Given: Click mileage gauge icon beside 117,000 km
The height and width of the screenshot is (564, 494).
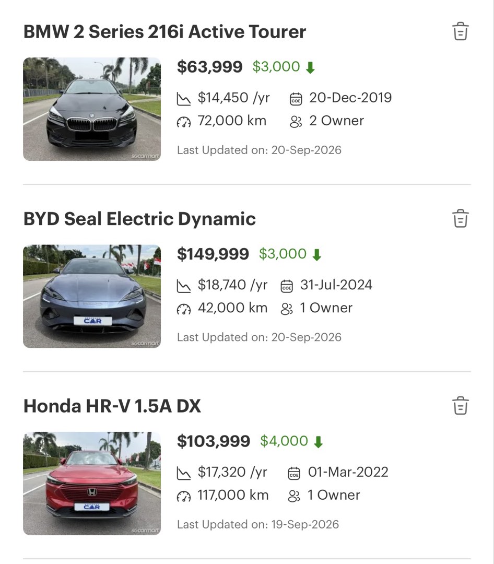Looking at the screenshot, I should 183,497.
